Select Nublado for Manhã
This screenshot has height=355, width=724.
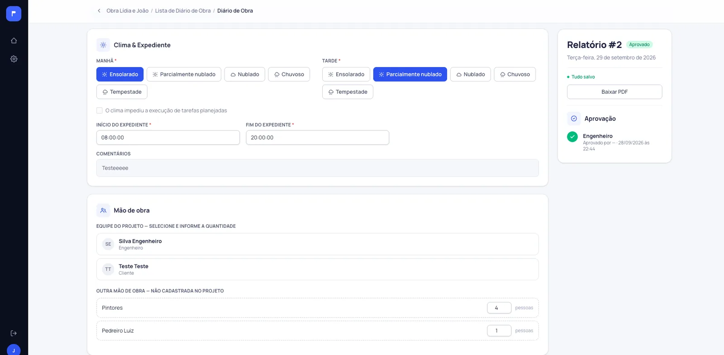245,74
